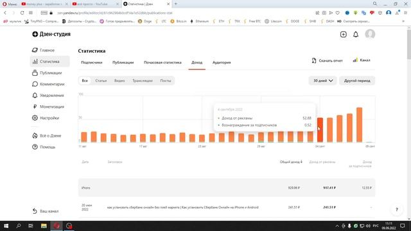Switch to Почасовая статистика tab
Viewport: 411px width, 231px height.
click(x=162, y=62)
